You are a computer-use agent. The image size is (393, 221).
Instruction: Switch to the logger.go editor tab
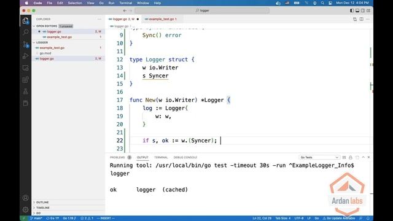click(124, 19)
